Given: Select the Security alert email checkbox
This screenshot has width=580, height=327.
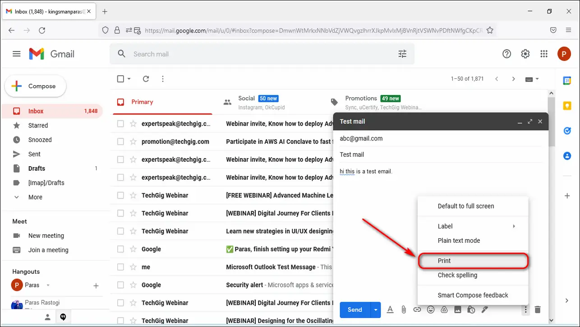Looking at the screenshot, I should click(x=120, y=285).
